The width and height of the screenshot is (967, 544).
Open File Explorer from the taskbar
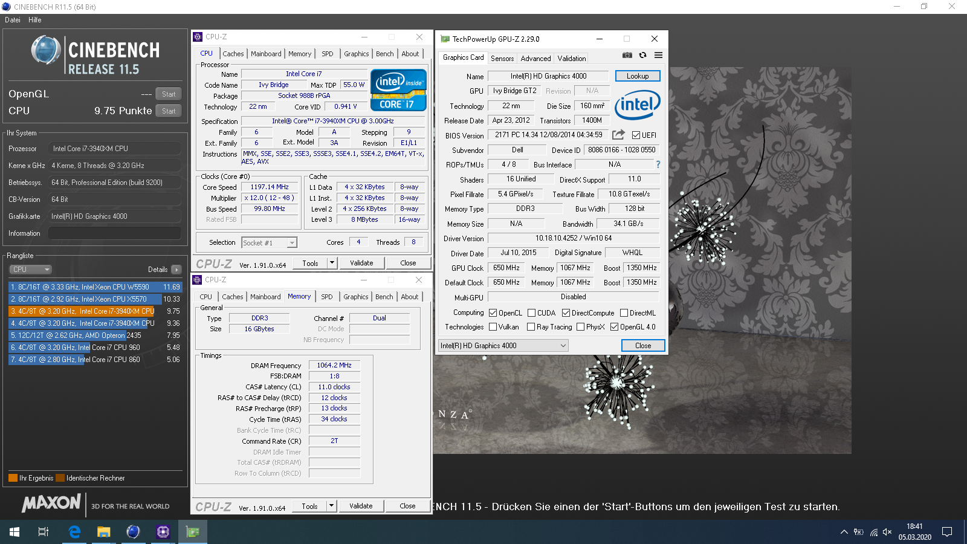click(x=104, y=532)
